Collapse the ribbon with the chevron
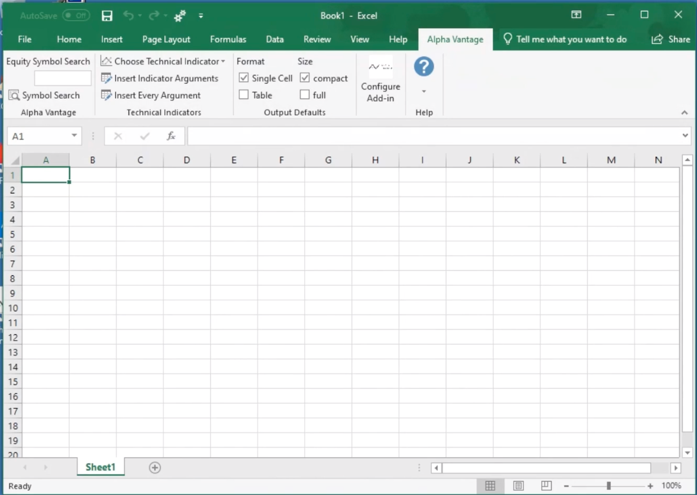The height and width of the screenshot is (495, 697). 685,112
